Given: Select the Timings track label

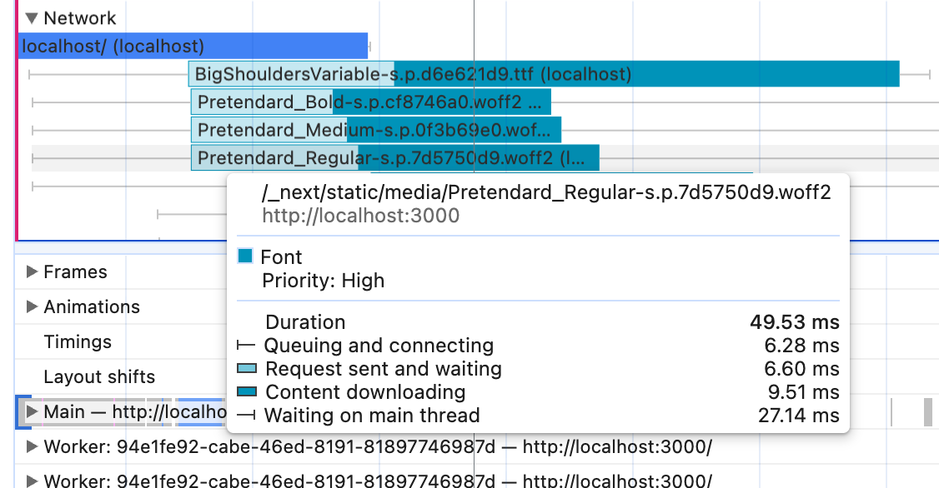Looking at the screenshot, I should point(78,341).
